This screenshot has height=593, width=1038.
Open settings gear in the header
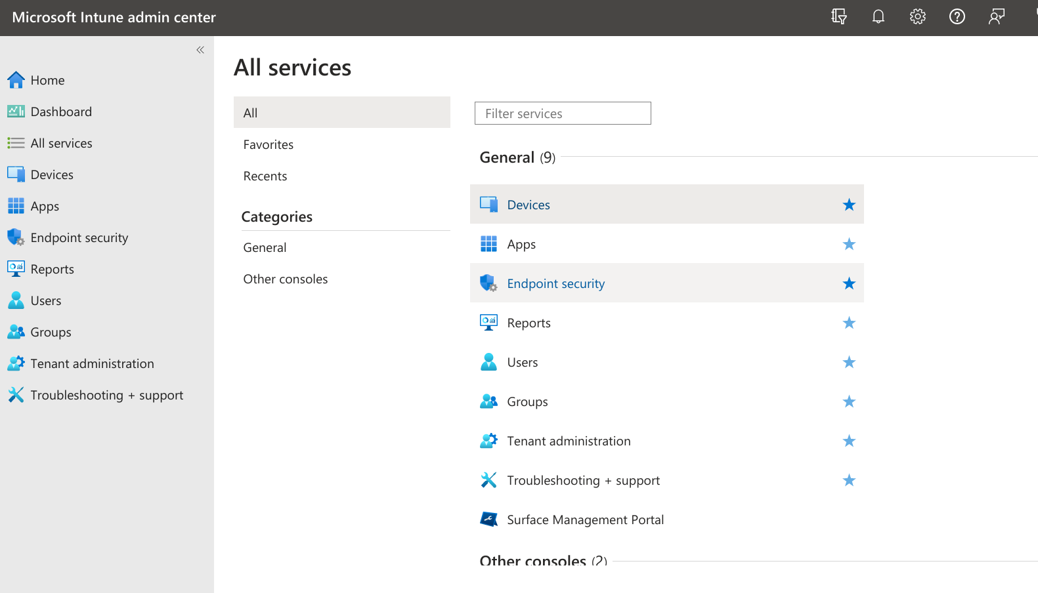[x=918, y=16]
